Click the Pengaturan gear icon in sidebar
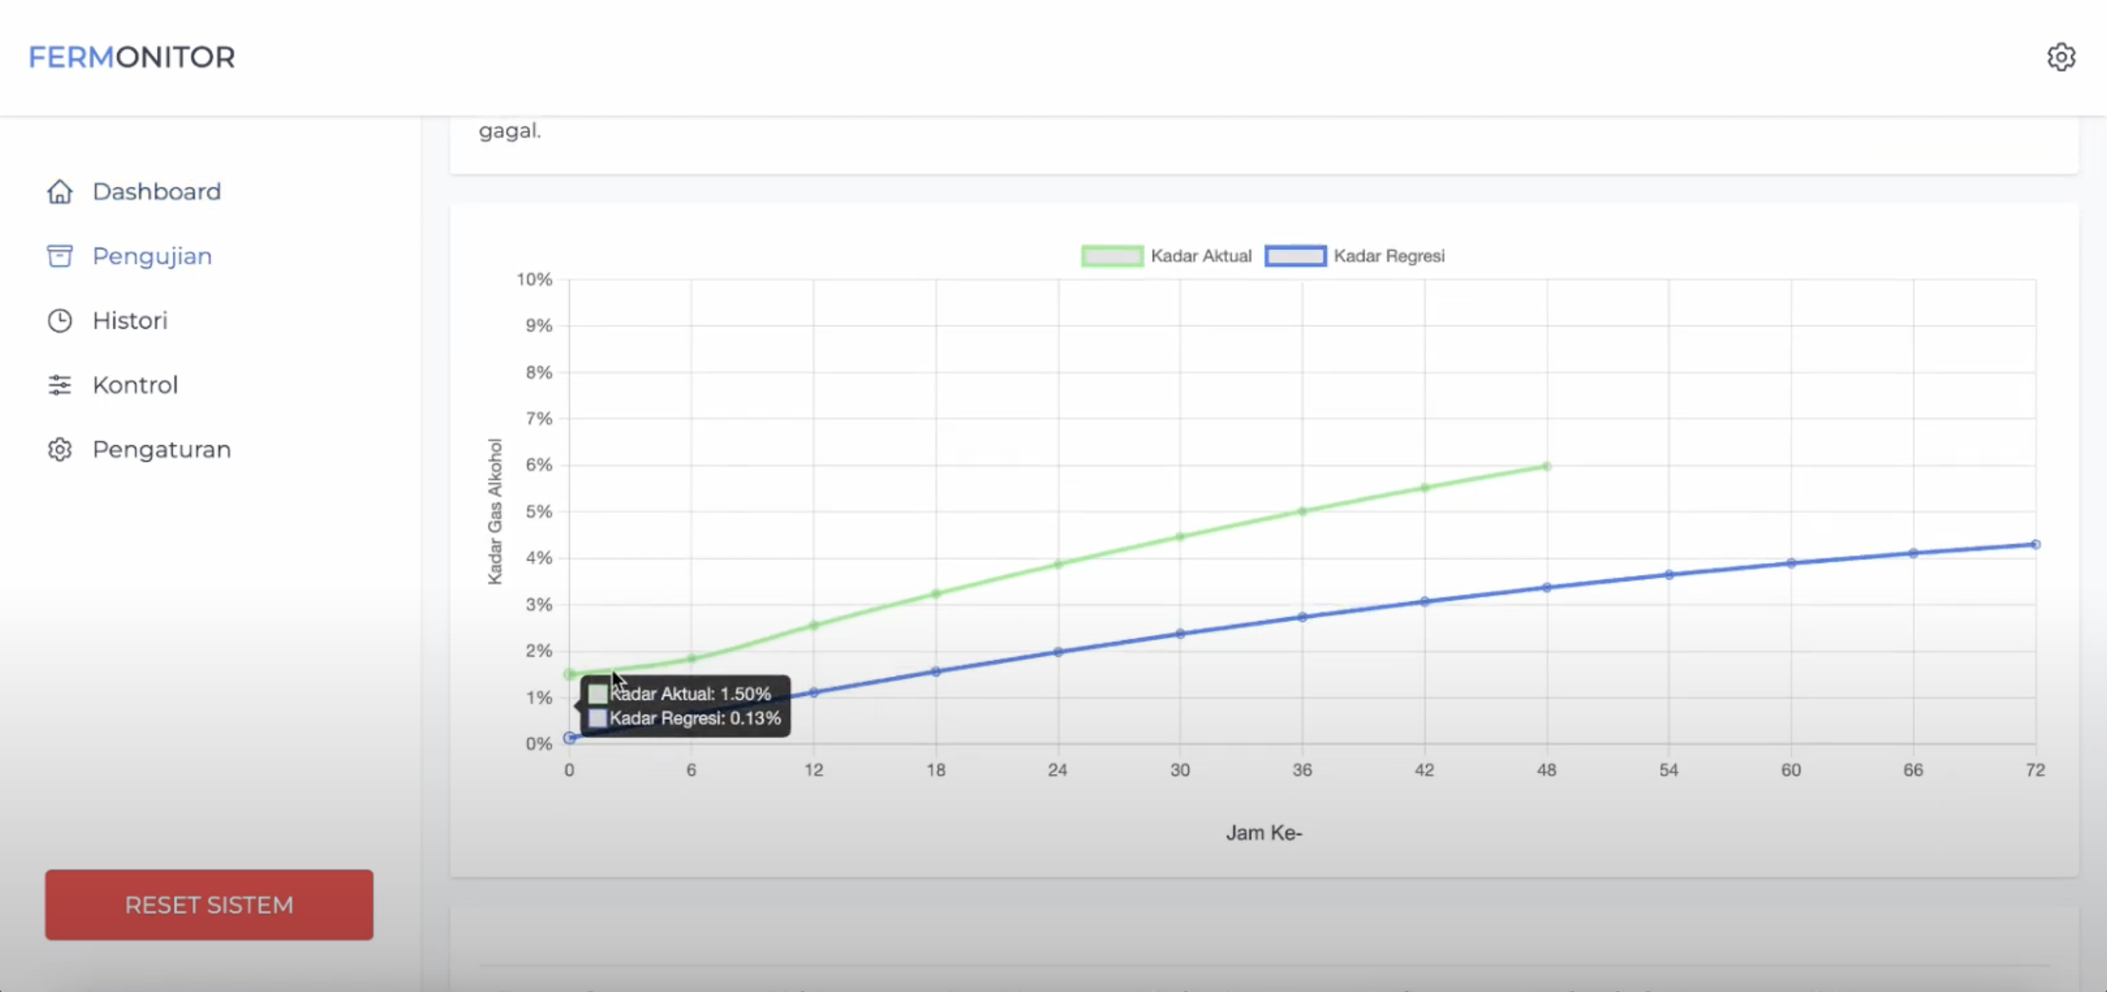The width and height of the screenshot is (2107, 992). tap(59, 450)
